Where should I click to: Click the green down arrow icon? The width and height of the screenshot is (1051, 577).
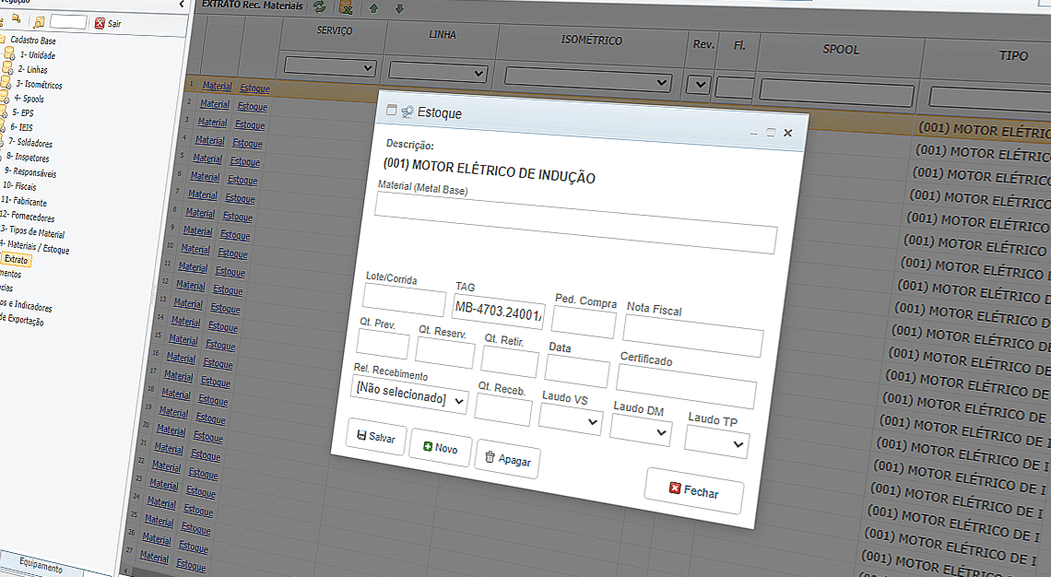pos(399,8)
